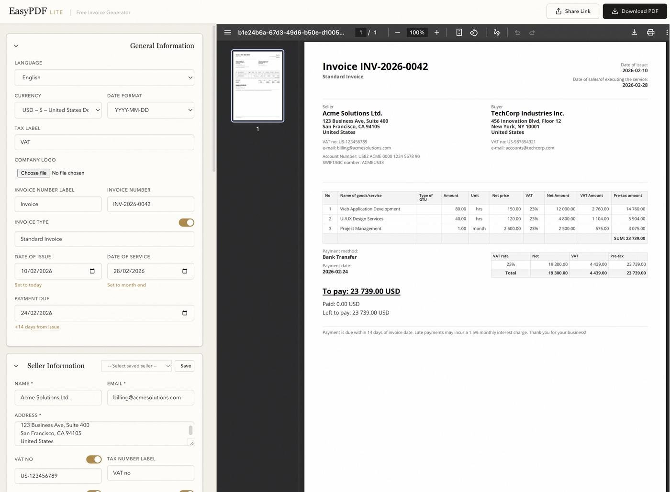Open calendar picker for Date of Issue
Screen dimensions: 670x492
point(92,271)
